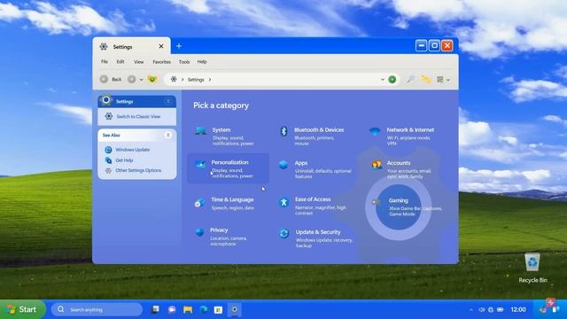Click the Switch to Classic View gear icon

(108, 116)
